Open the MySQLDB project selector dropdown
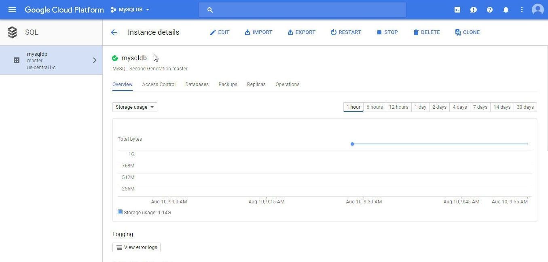548x262 pixels. [x=130, y=10]
